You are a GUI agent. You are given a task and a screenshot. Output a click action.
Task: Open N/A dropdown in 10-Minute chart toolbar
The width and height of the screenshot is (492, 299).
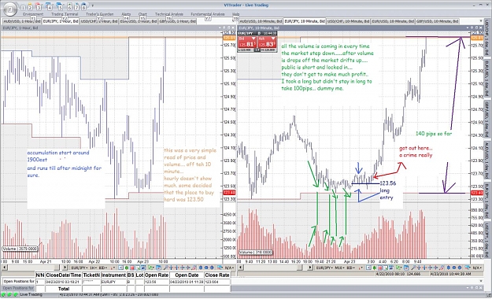click(477, 268)
